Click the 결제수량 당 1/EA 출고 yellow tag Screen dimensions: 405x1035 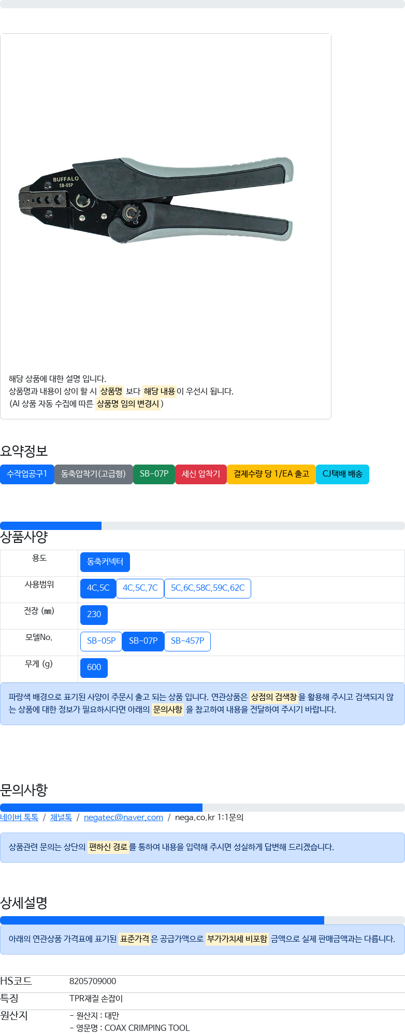point(271,474)
